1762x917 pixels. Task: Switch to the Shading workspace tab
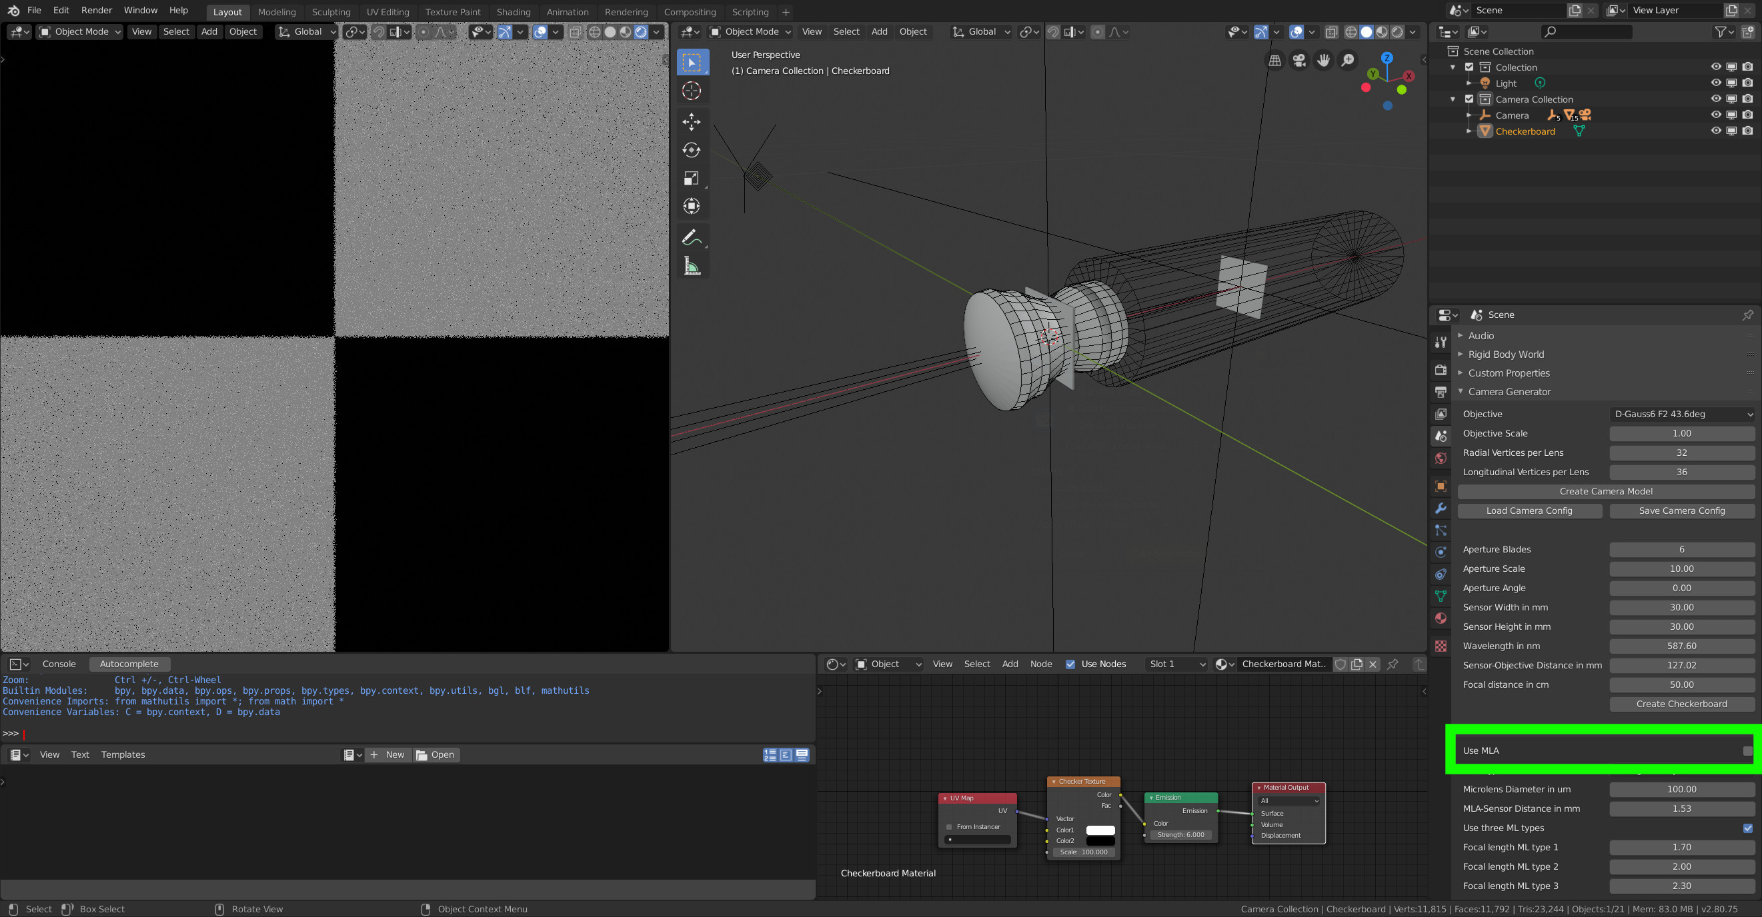513,11
